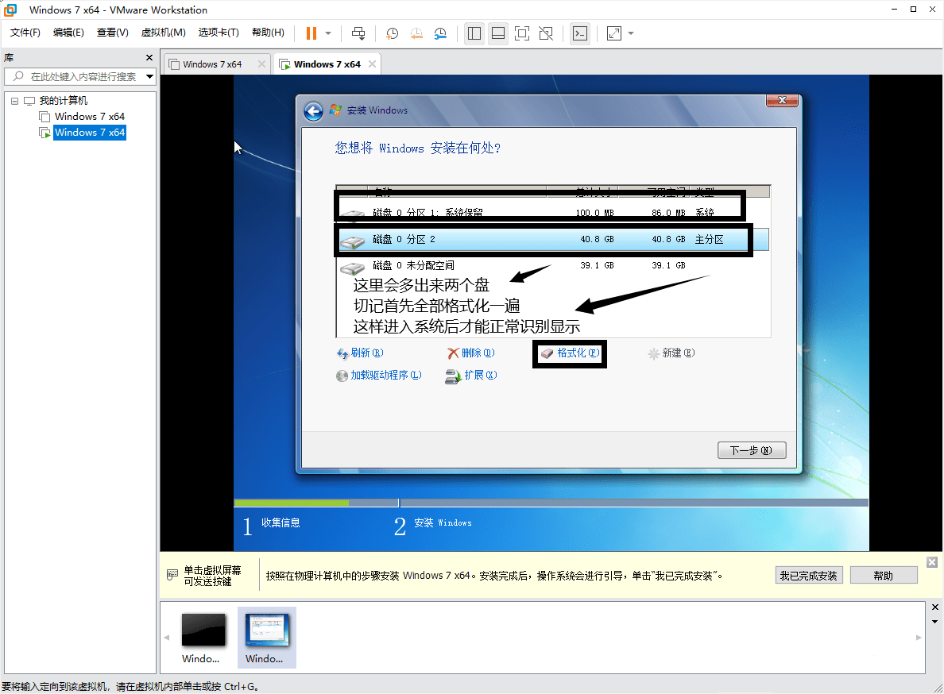Open power options dropdown arrow next to pause
The width and height of the screenshot is (944, 694).
coord(328,33)
